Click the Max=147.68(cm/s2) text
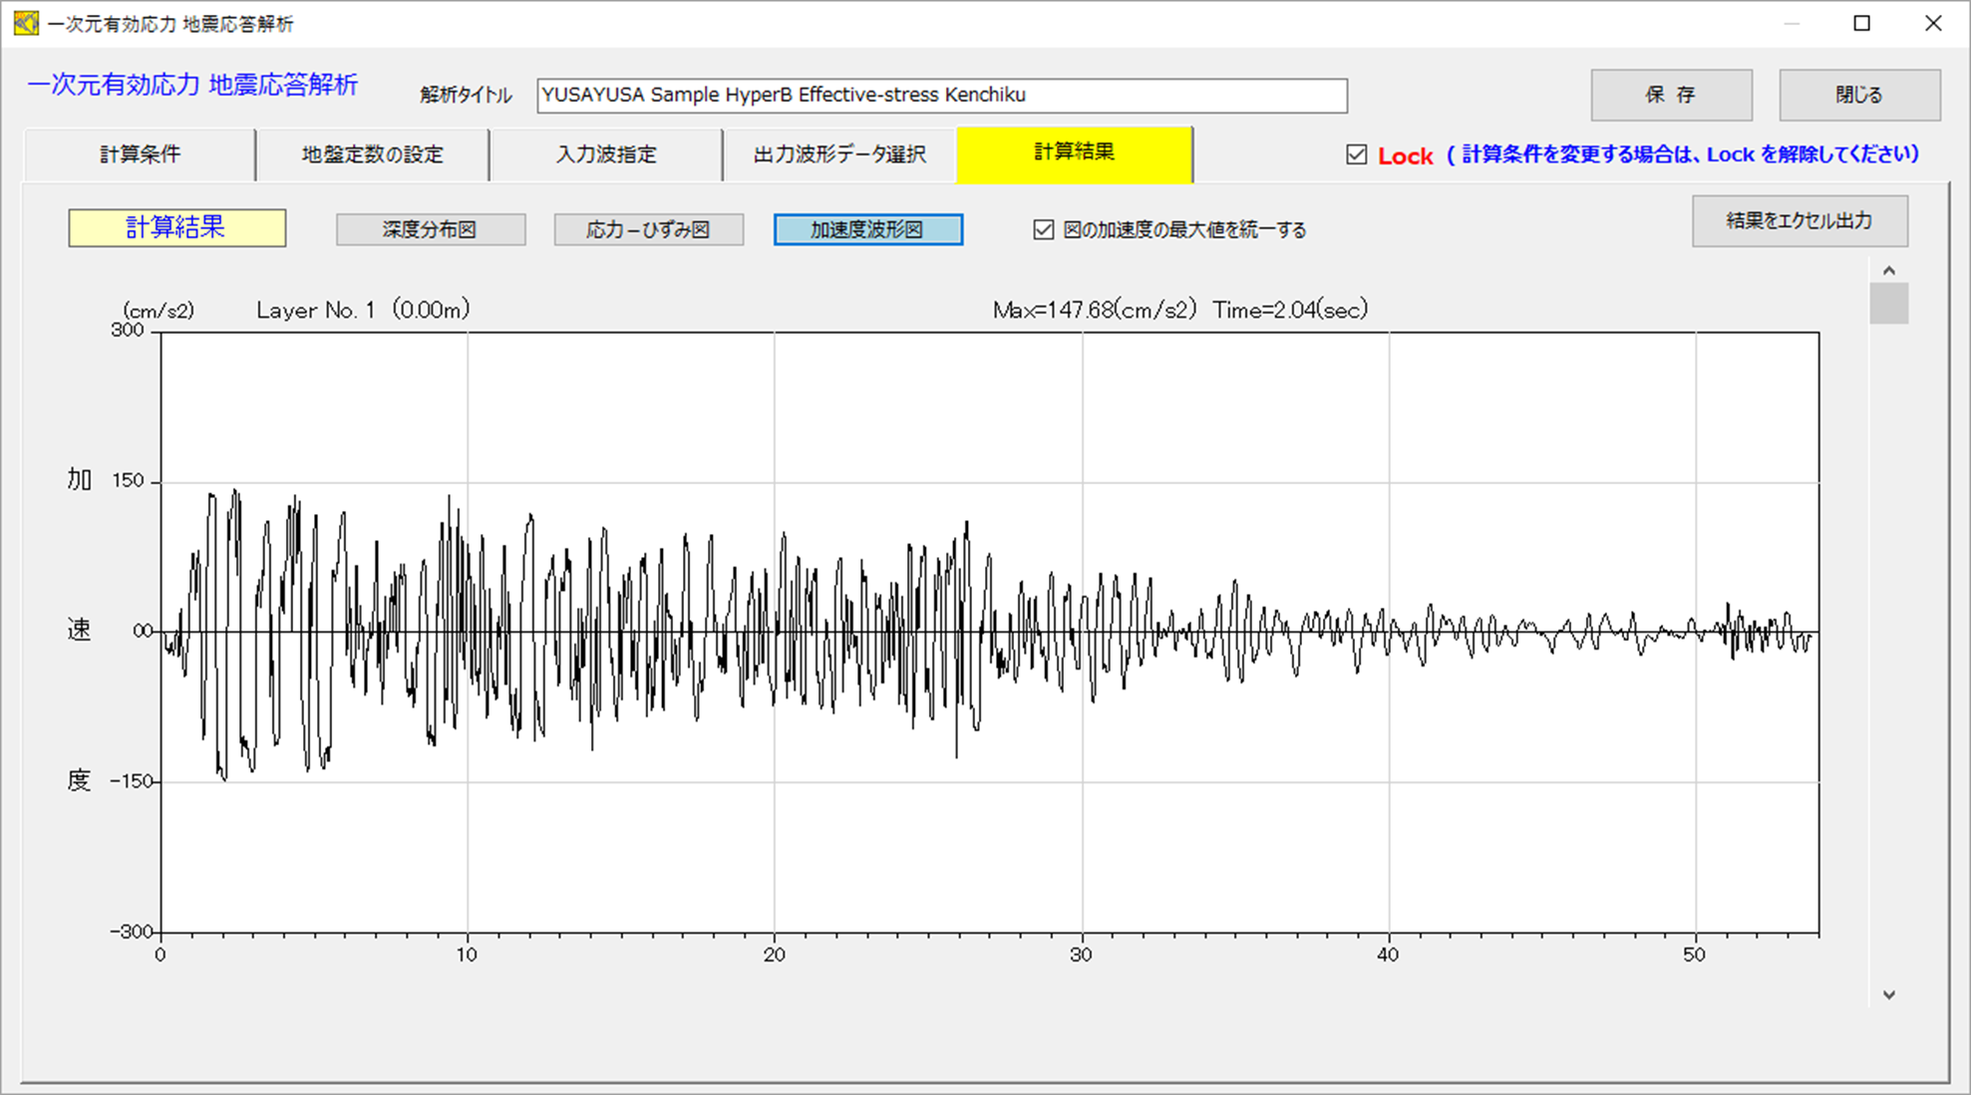Viewport: 1971px width, 1095px height. (1095, 310)
